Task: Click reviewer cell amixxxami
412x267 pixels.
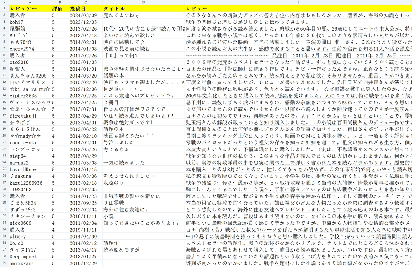Action: click(30, 263)
